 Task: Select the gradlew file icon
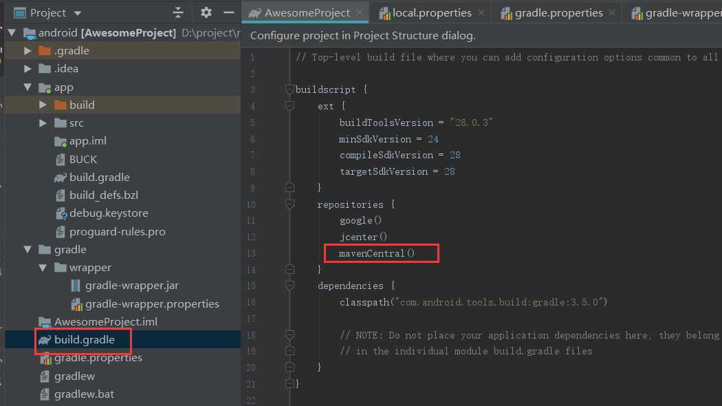point(45,376)
